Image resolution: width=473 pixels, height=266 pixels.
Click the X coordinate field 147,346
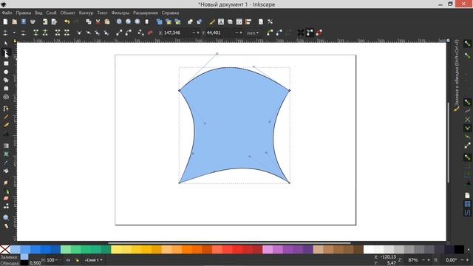click(x=176, y=33)
